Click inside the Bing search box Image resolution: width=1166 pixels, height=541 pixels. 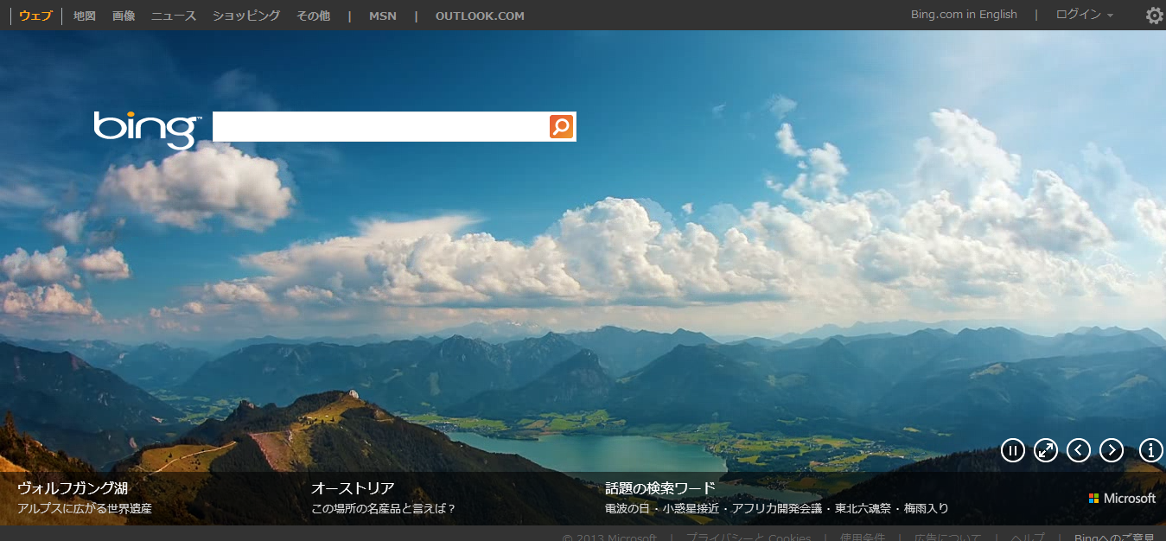(x=380, y=126)
